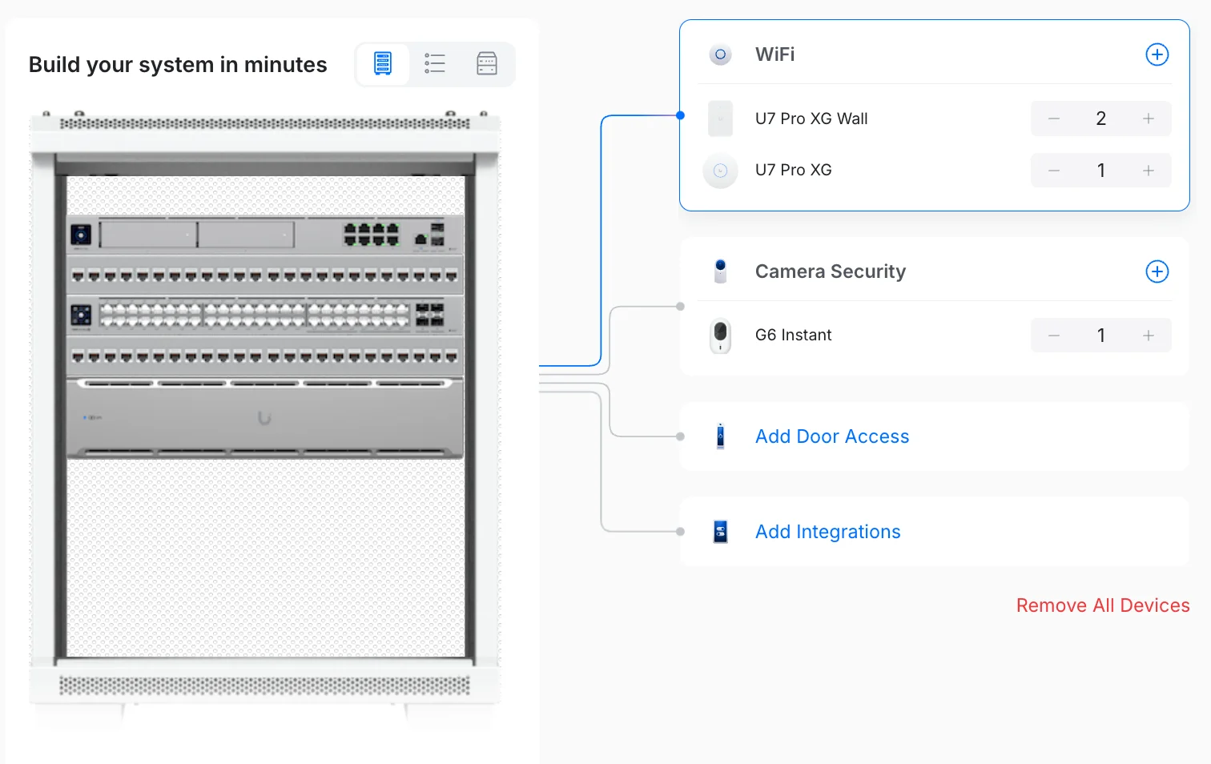Decrease G6 Instant quantity
The image size is (1211, 764).
click(x=1054, y=336)
